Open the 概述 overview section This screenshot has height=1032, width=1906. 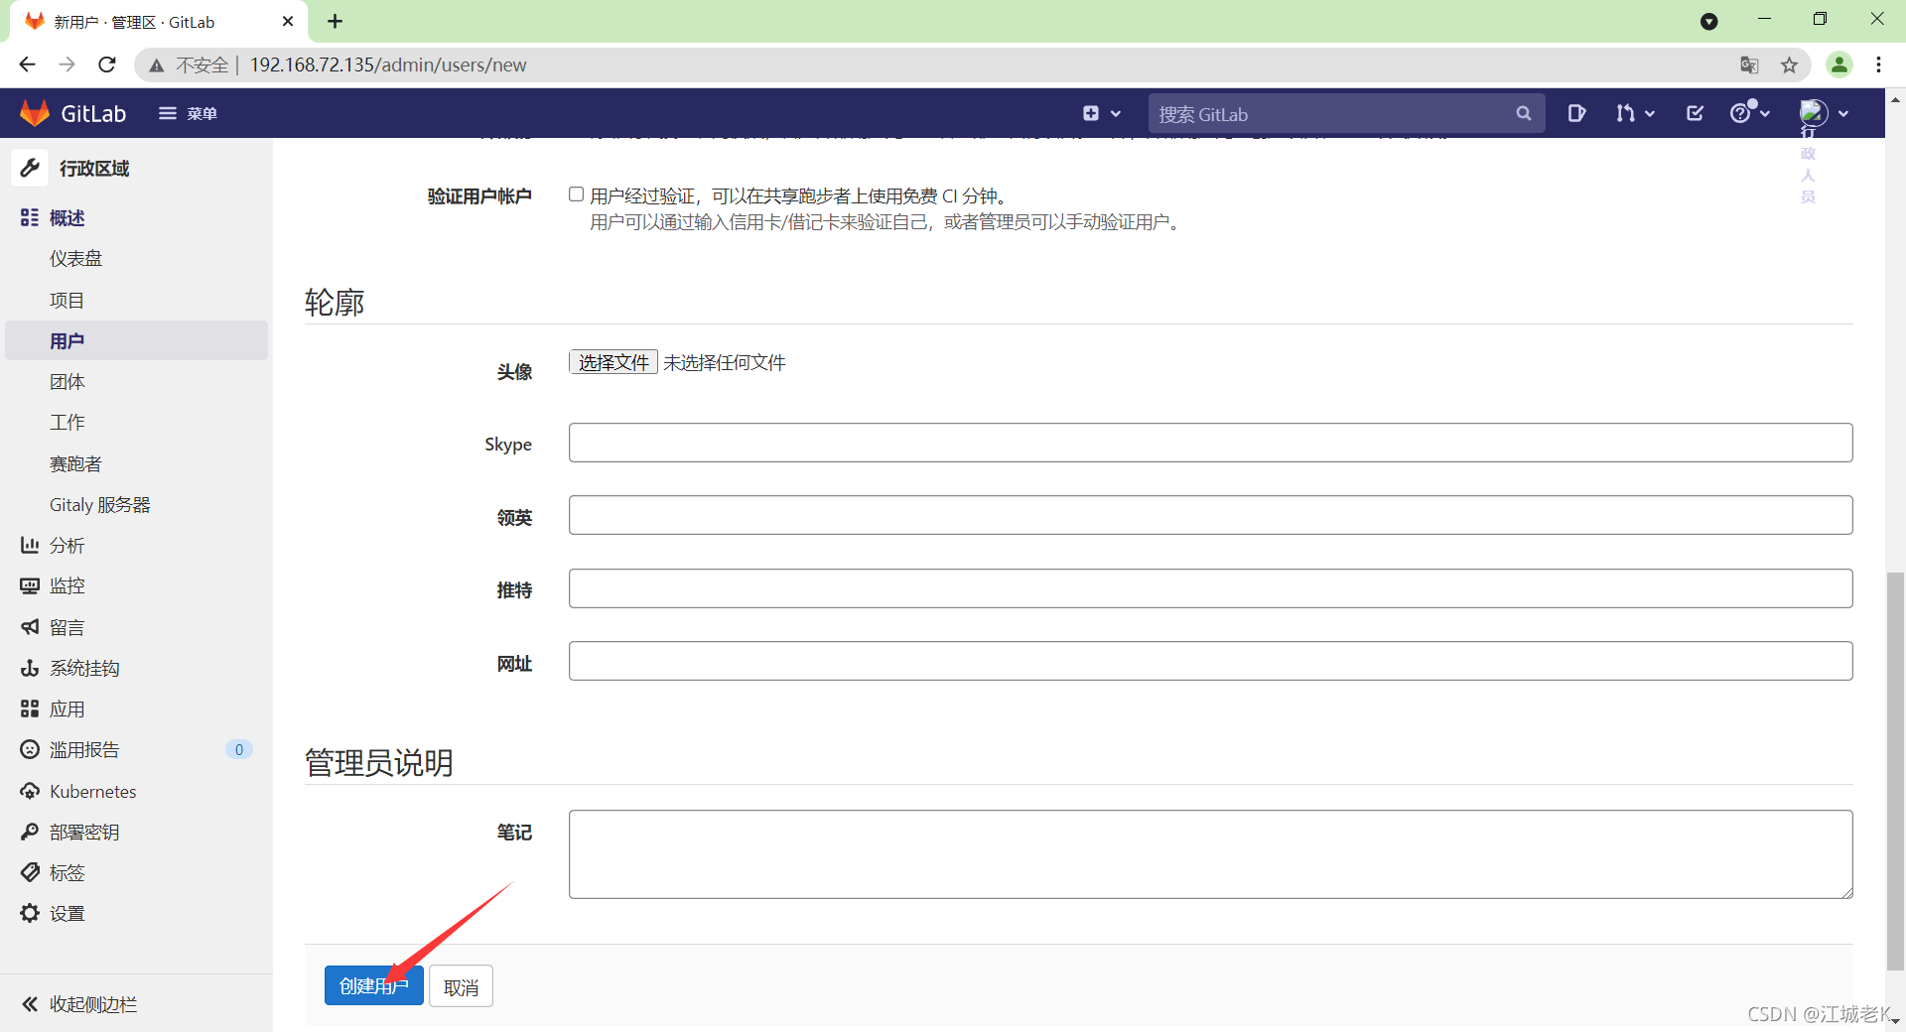[67, 217]
